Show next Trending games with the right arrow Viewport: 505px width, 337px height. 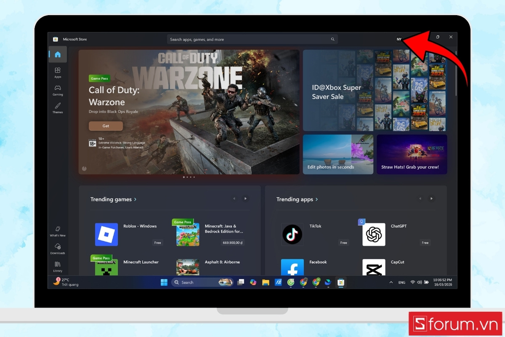click(245, 198)
